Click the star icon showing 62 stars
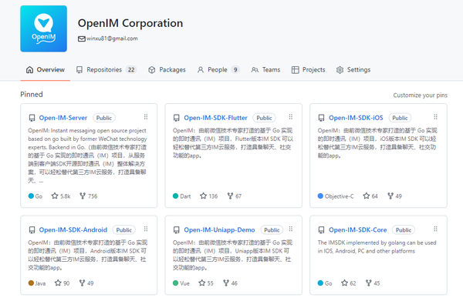 tap(344, 283)
